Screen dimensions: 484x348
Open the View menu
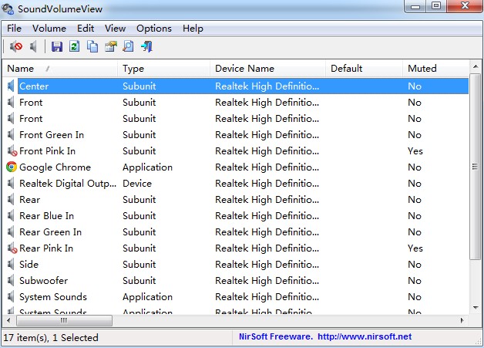(115, 29)
